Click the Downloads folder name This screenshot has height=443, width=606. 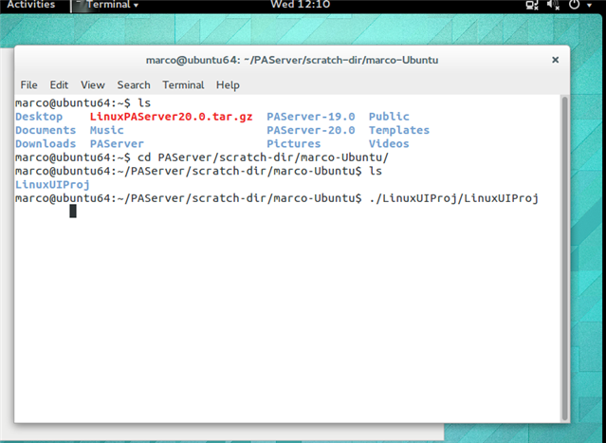46,144
